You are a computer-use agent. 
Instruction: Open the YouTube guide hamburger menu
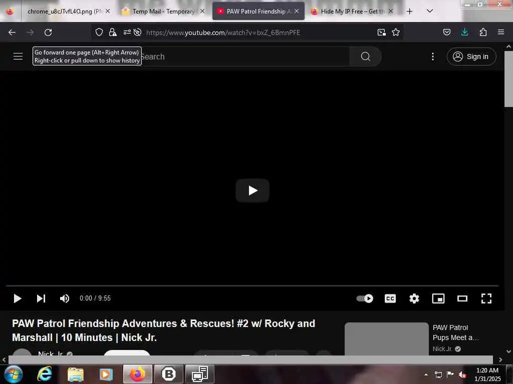point(18,56)
